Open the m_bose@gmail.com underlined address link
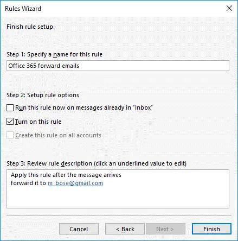238x241 pixels. 75,183
